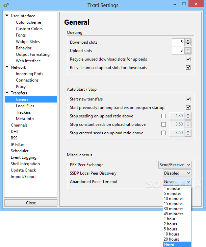Select Fonts in the settings tree
The width and height of the screenshot is (206, 247).
21,35
